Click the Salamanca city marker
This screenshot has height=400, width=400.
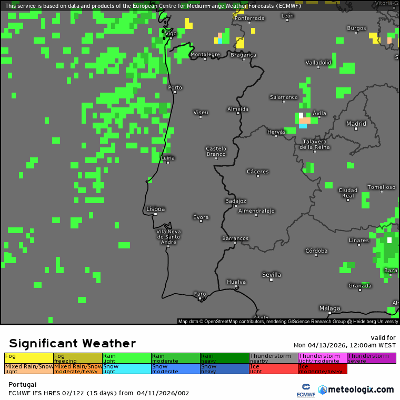point(284,102)
